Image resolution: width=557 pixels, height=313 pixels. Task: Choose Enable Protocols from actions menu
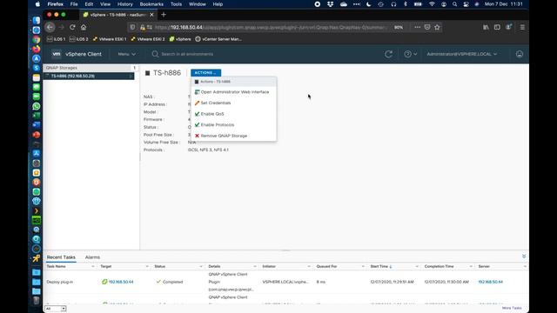pos(234,125)
